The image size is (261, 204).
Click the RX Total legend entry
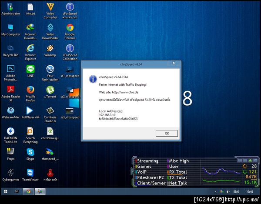[178, 172]
